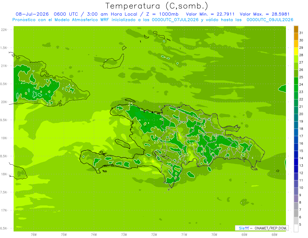Click the '75W' longitude axis label

tap(64, 235)
